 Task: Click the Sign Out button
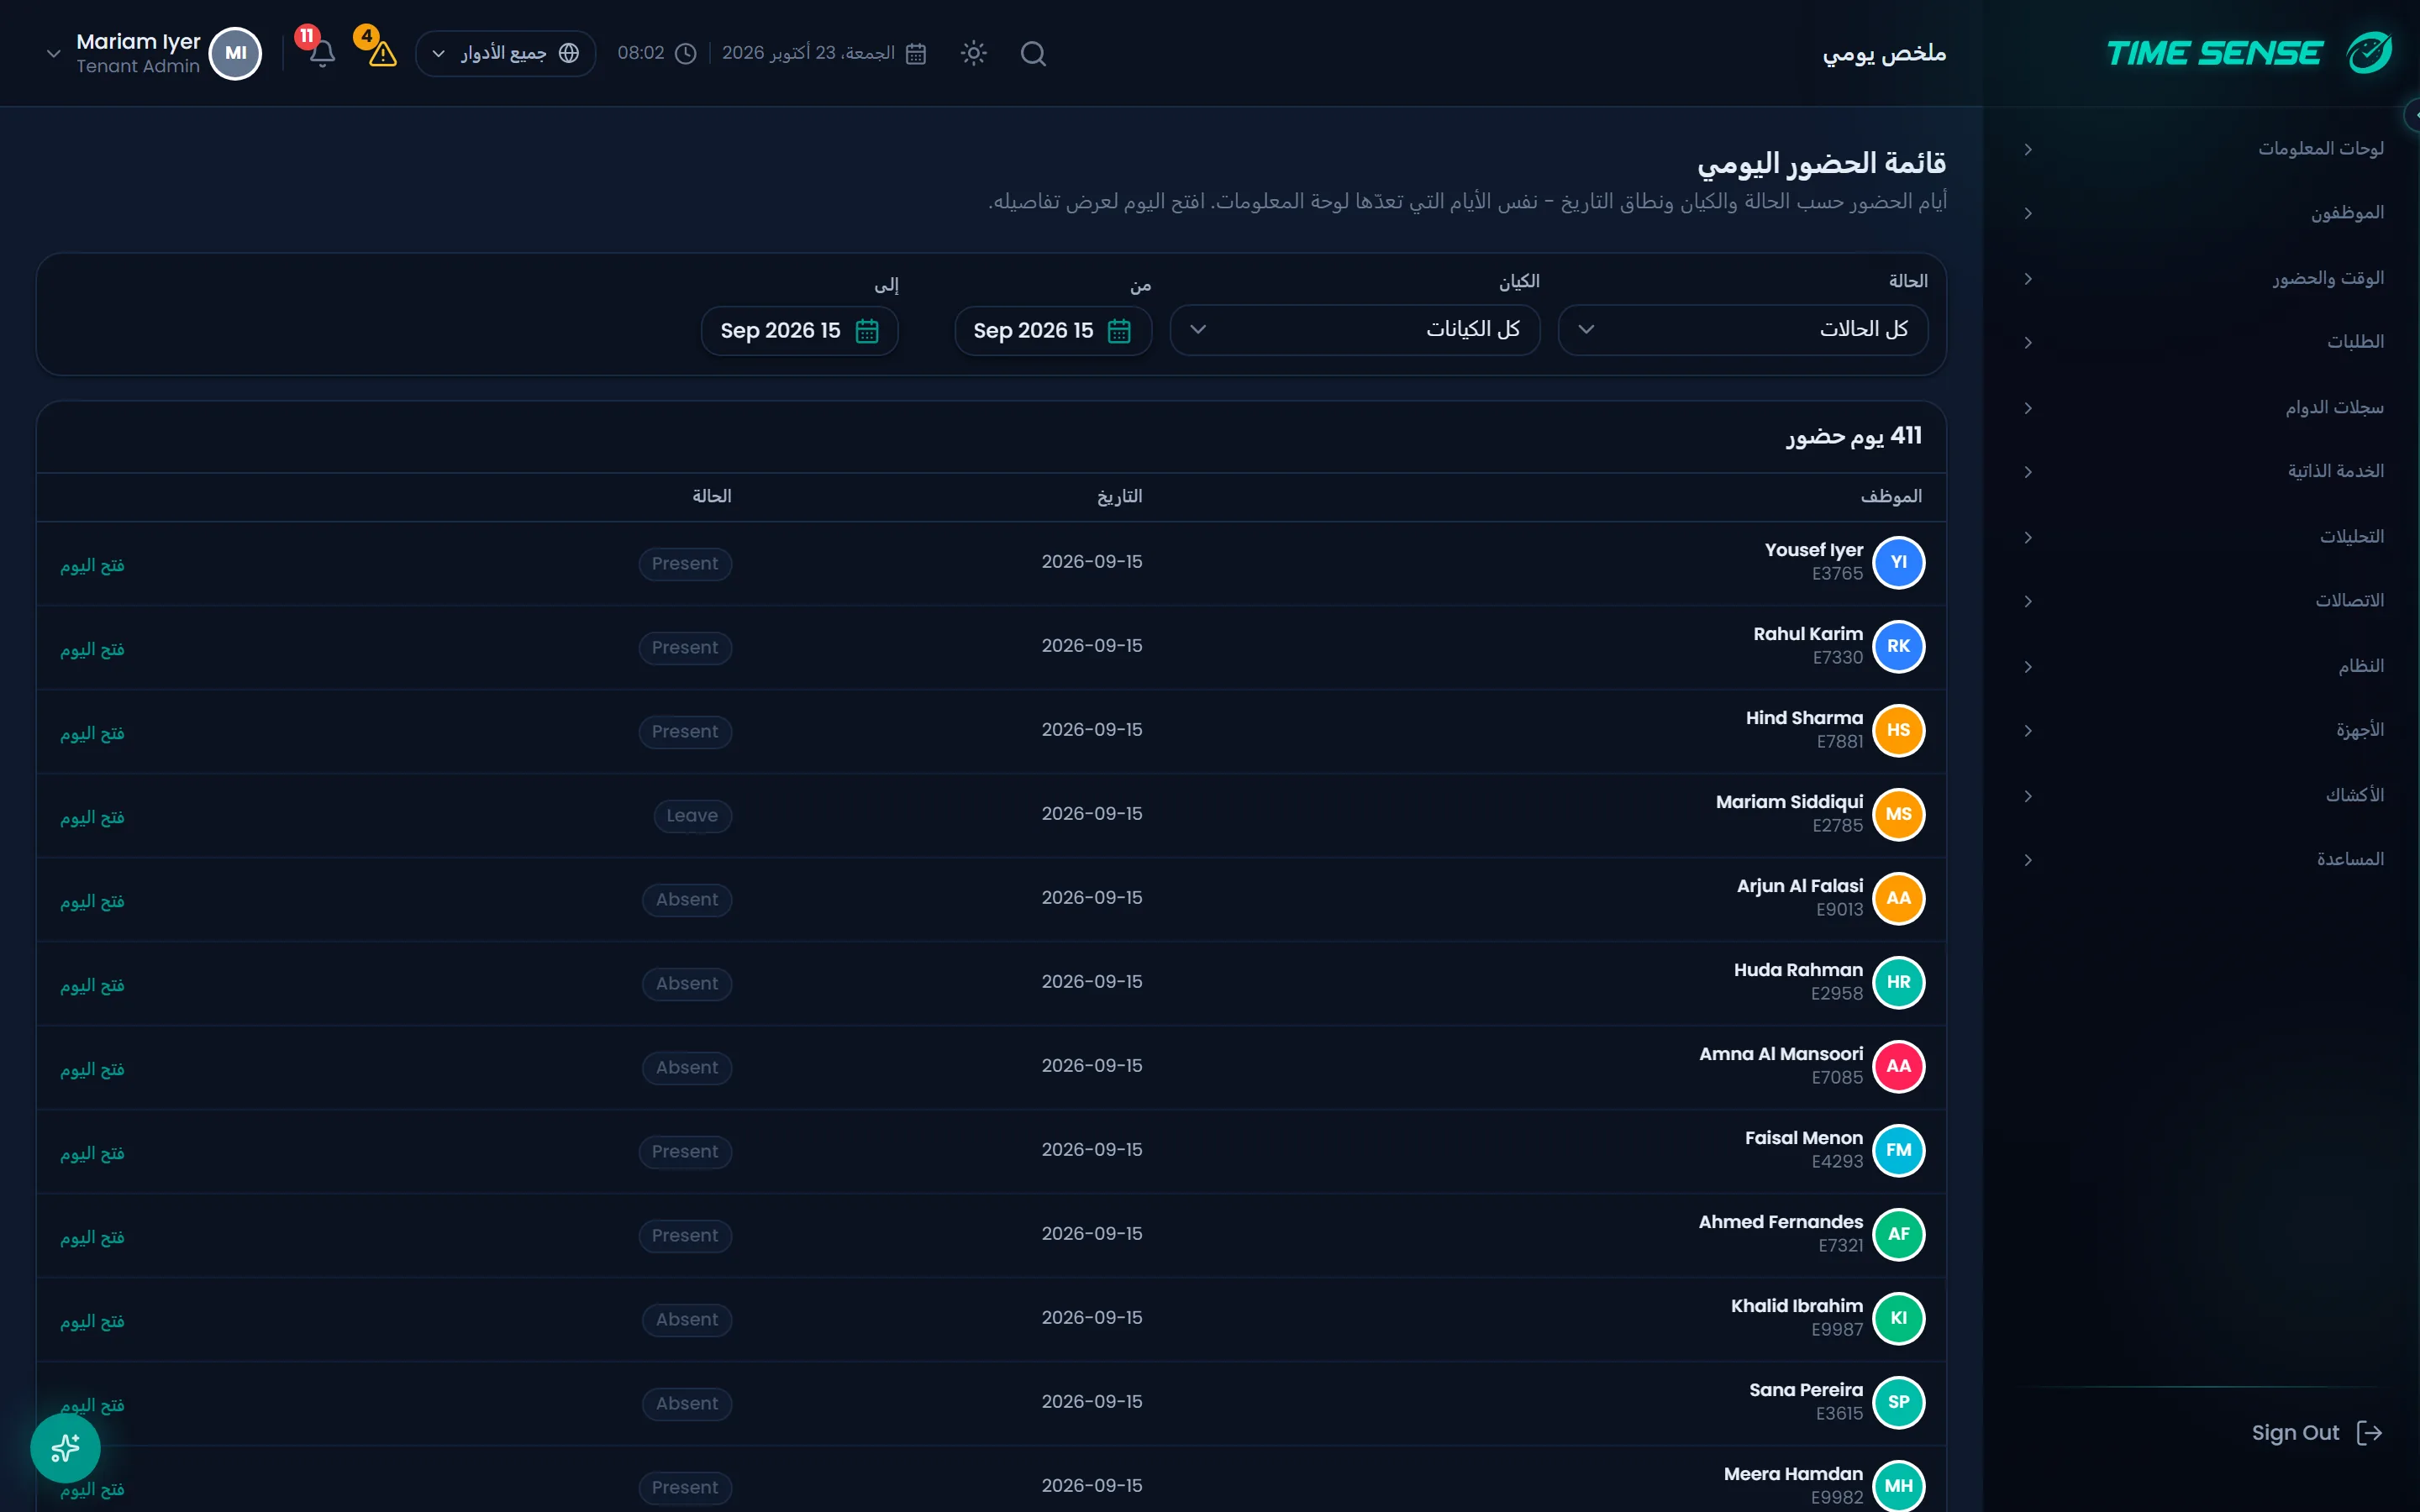tap(2316, 1433)
